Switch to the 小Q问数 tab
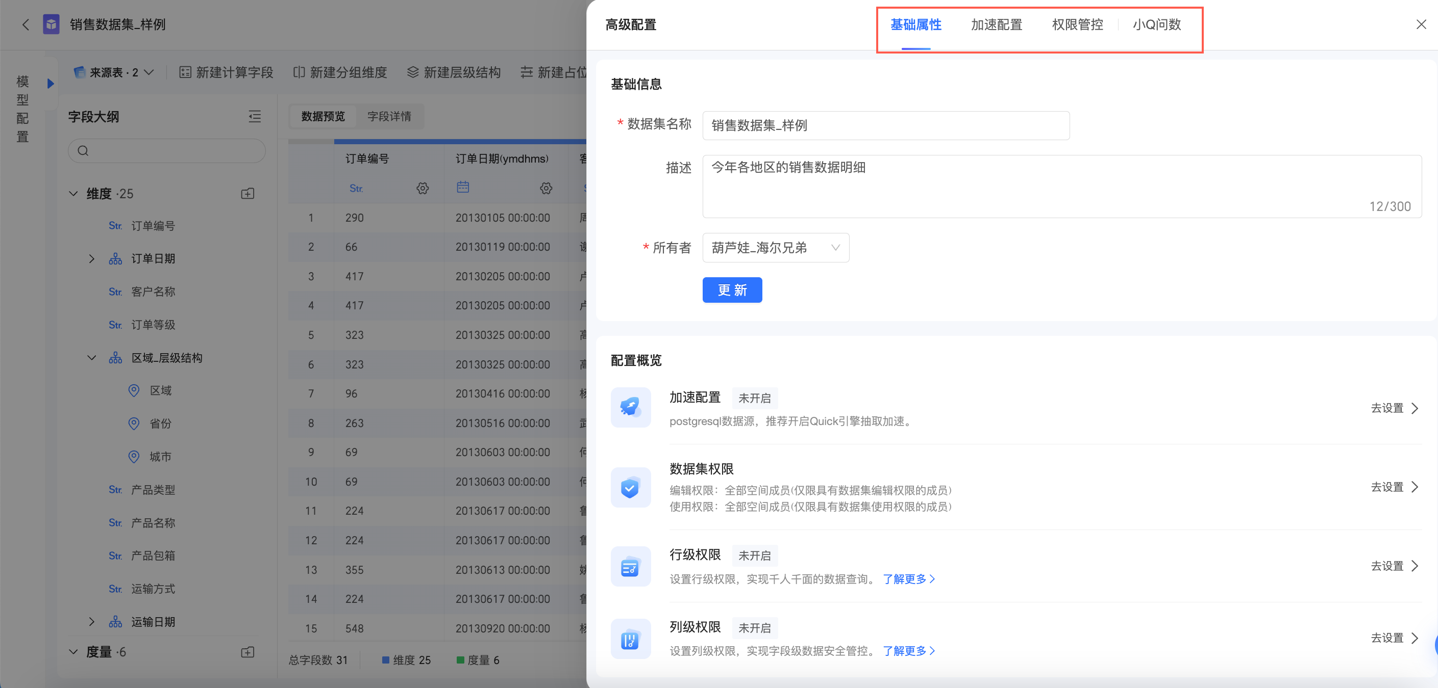Image resolution: width=1438 pixels, height=688 pixels. [1157, 24]
